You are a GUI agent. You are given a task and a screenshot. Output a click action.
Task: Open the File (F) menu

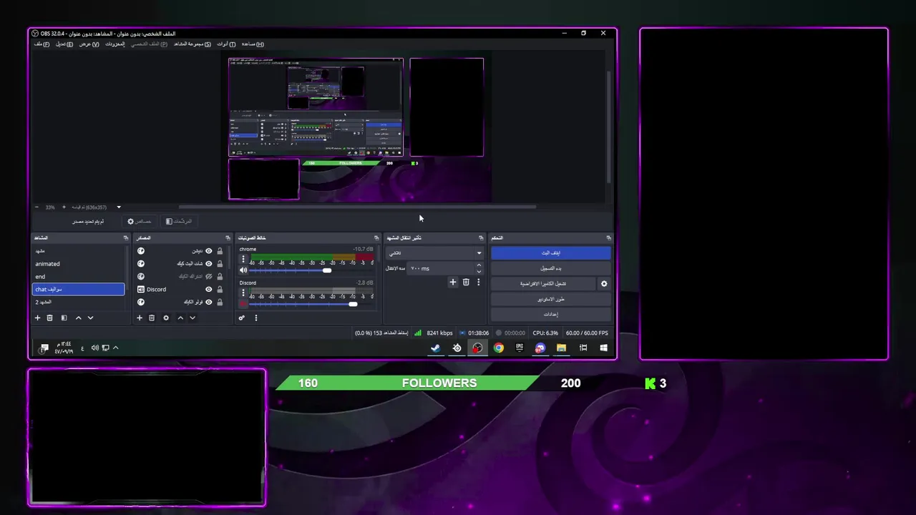[x=42, y=44]
